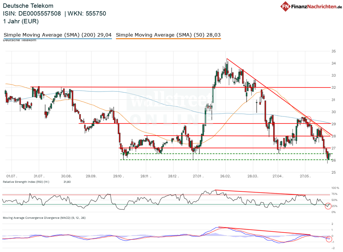
Task: Click the 27.04. date axis label
Action: [278, 176]
